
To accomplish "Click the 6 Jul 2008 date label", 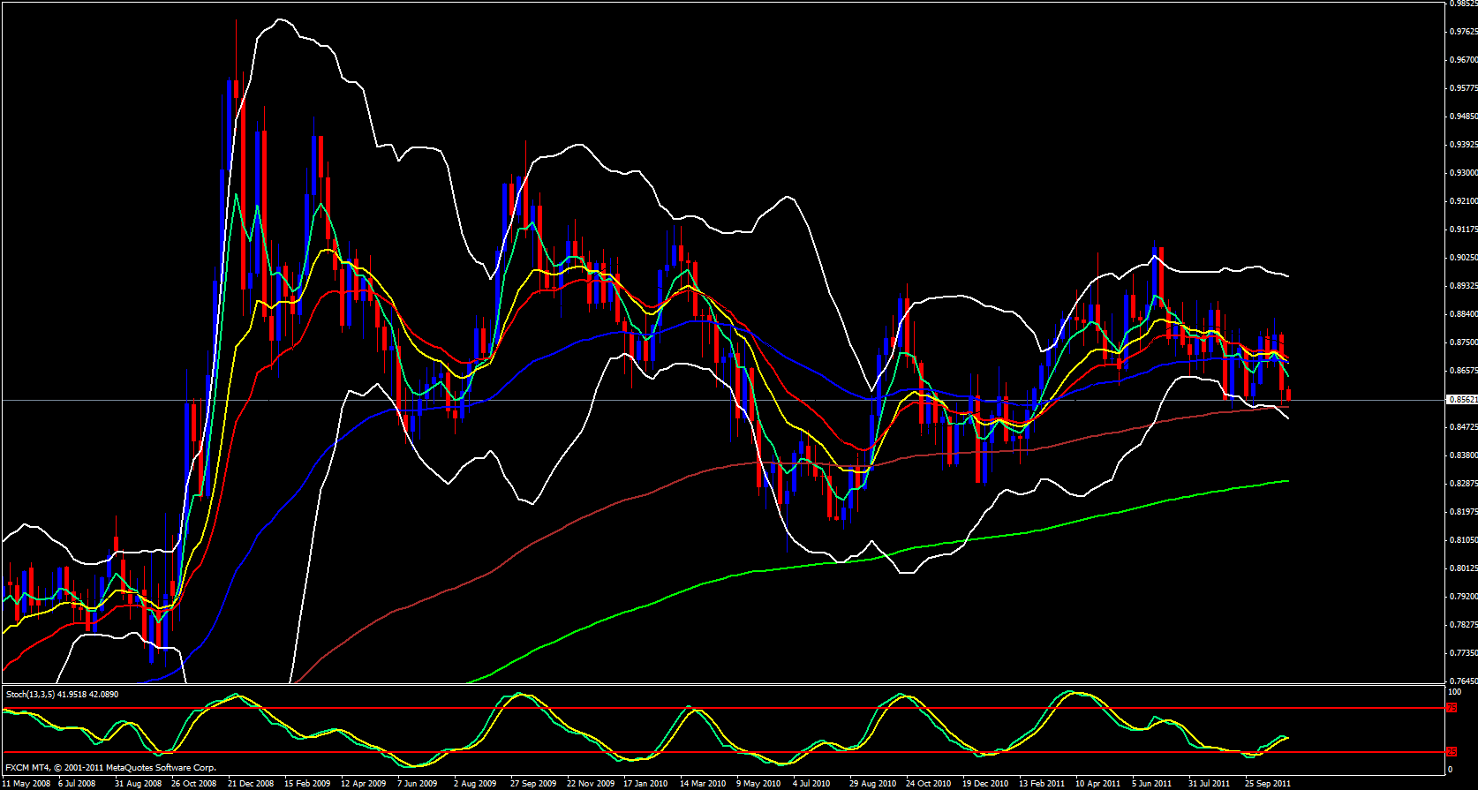I will (x=77, y=784).
